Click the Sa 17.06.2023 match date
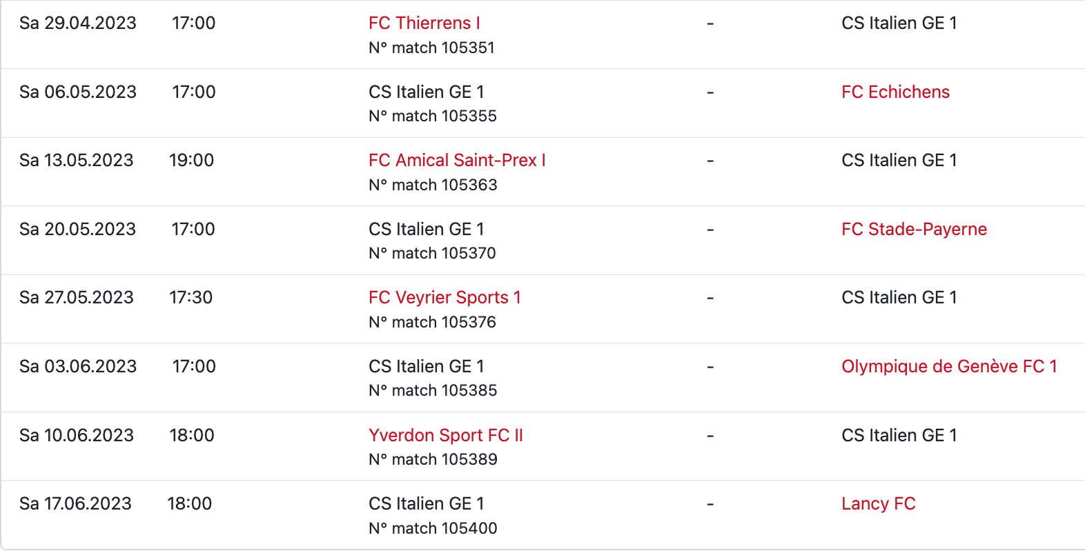The image size is (1085, 553). tap(75, 504)
